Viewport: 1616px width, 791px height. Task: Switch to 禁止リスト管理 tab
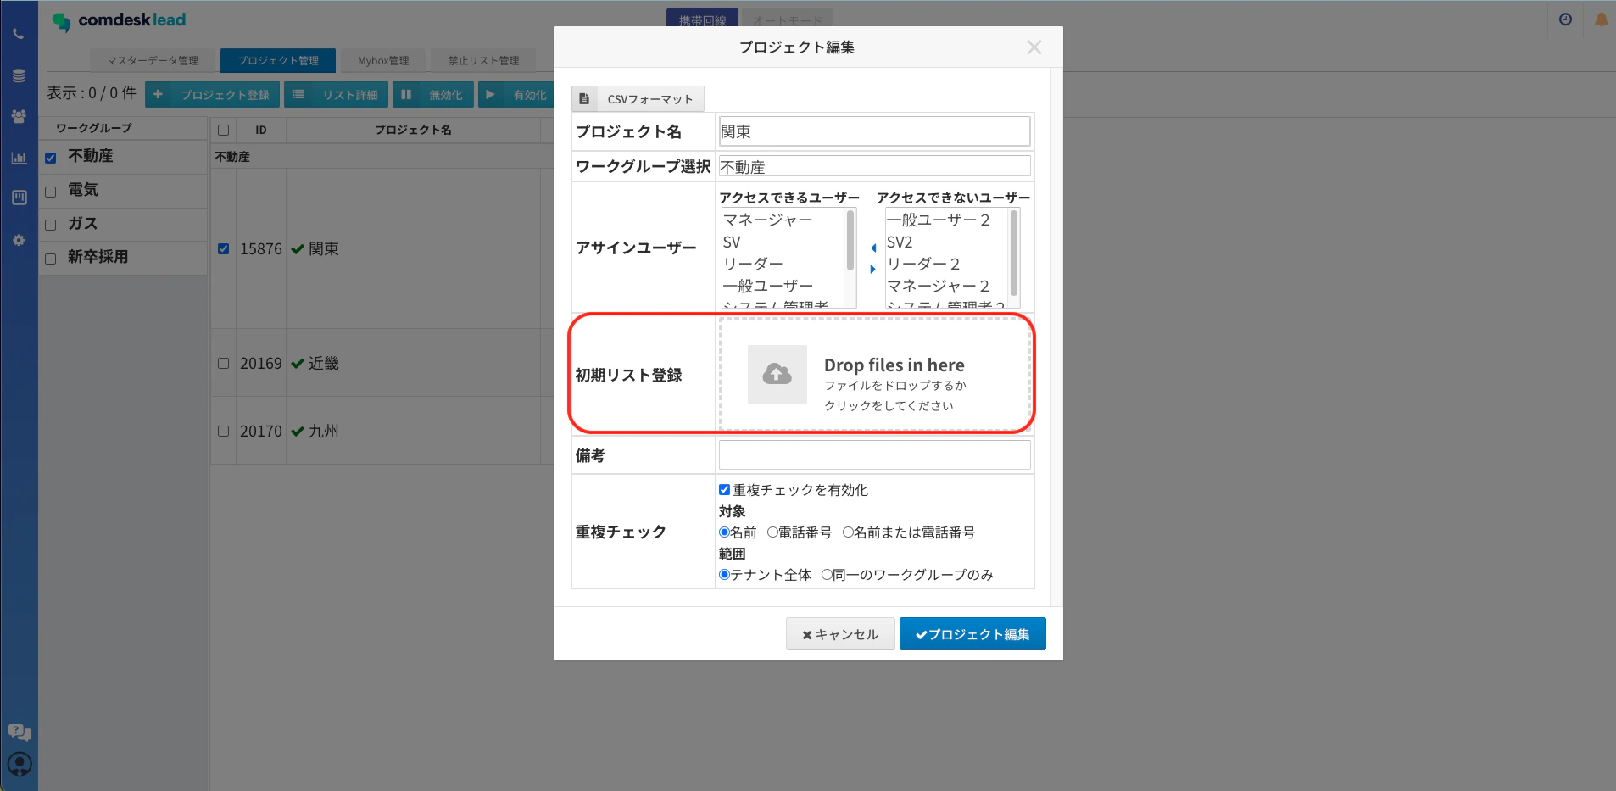coord(483,60)
